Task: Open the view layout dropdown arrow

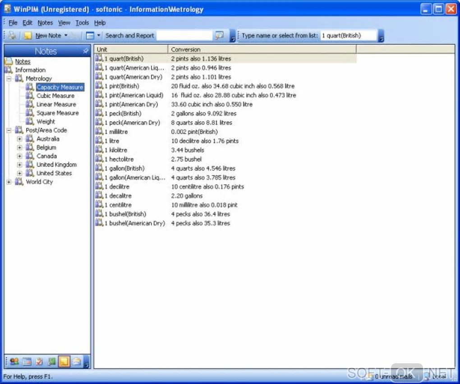Action: (x=99, y=36)
